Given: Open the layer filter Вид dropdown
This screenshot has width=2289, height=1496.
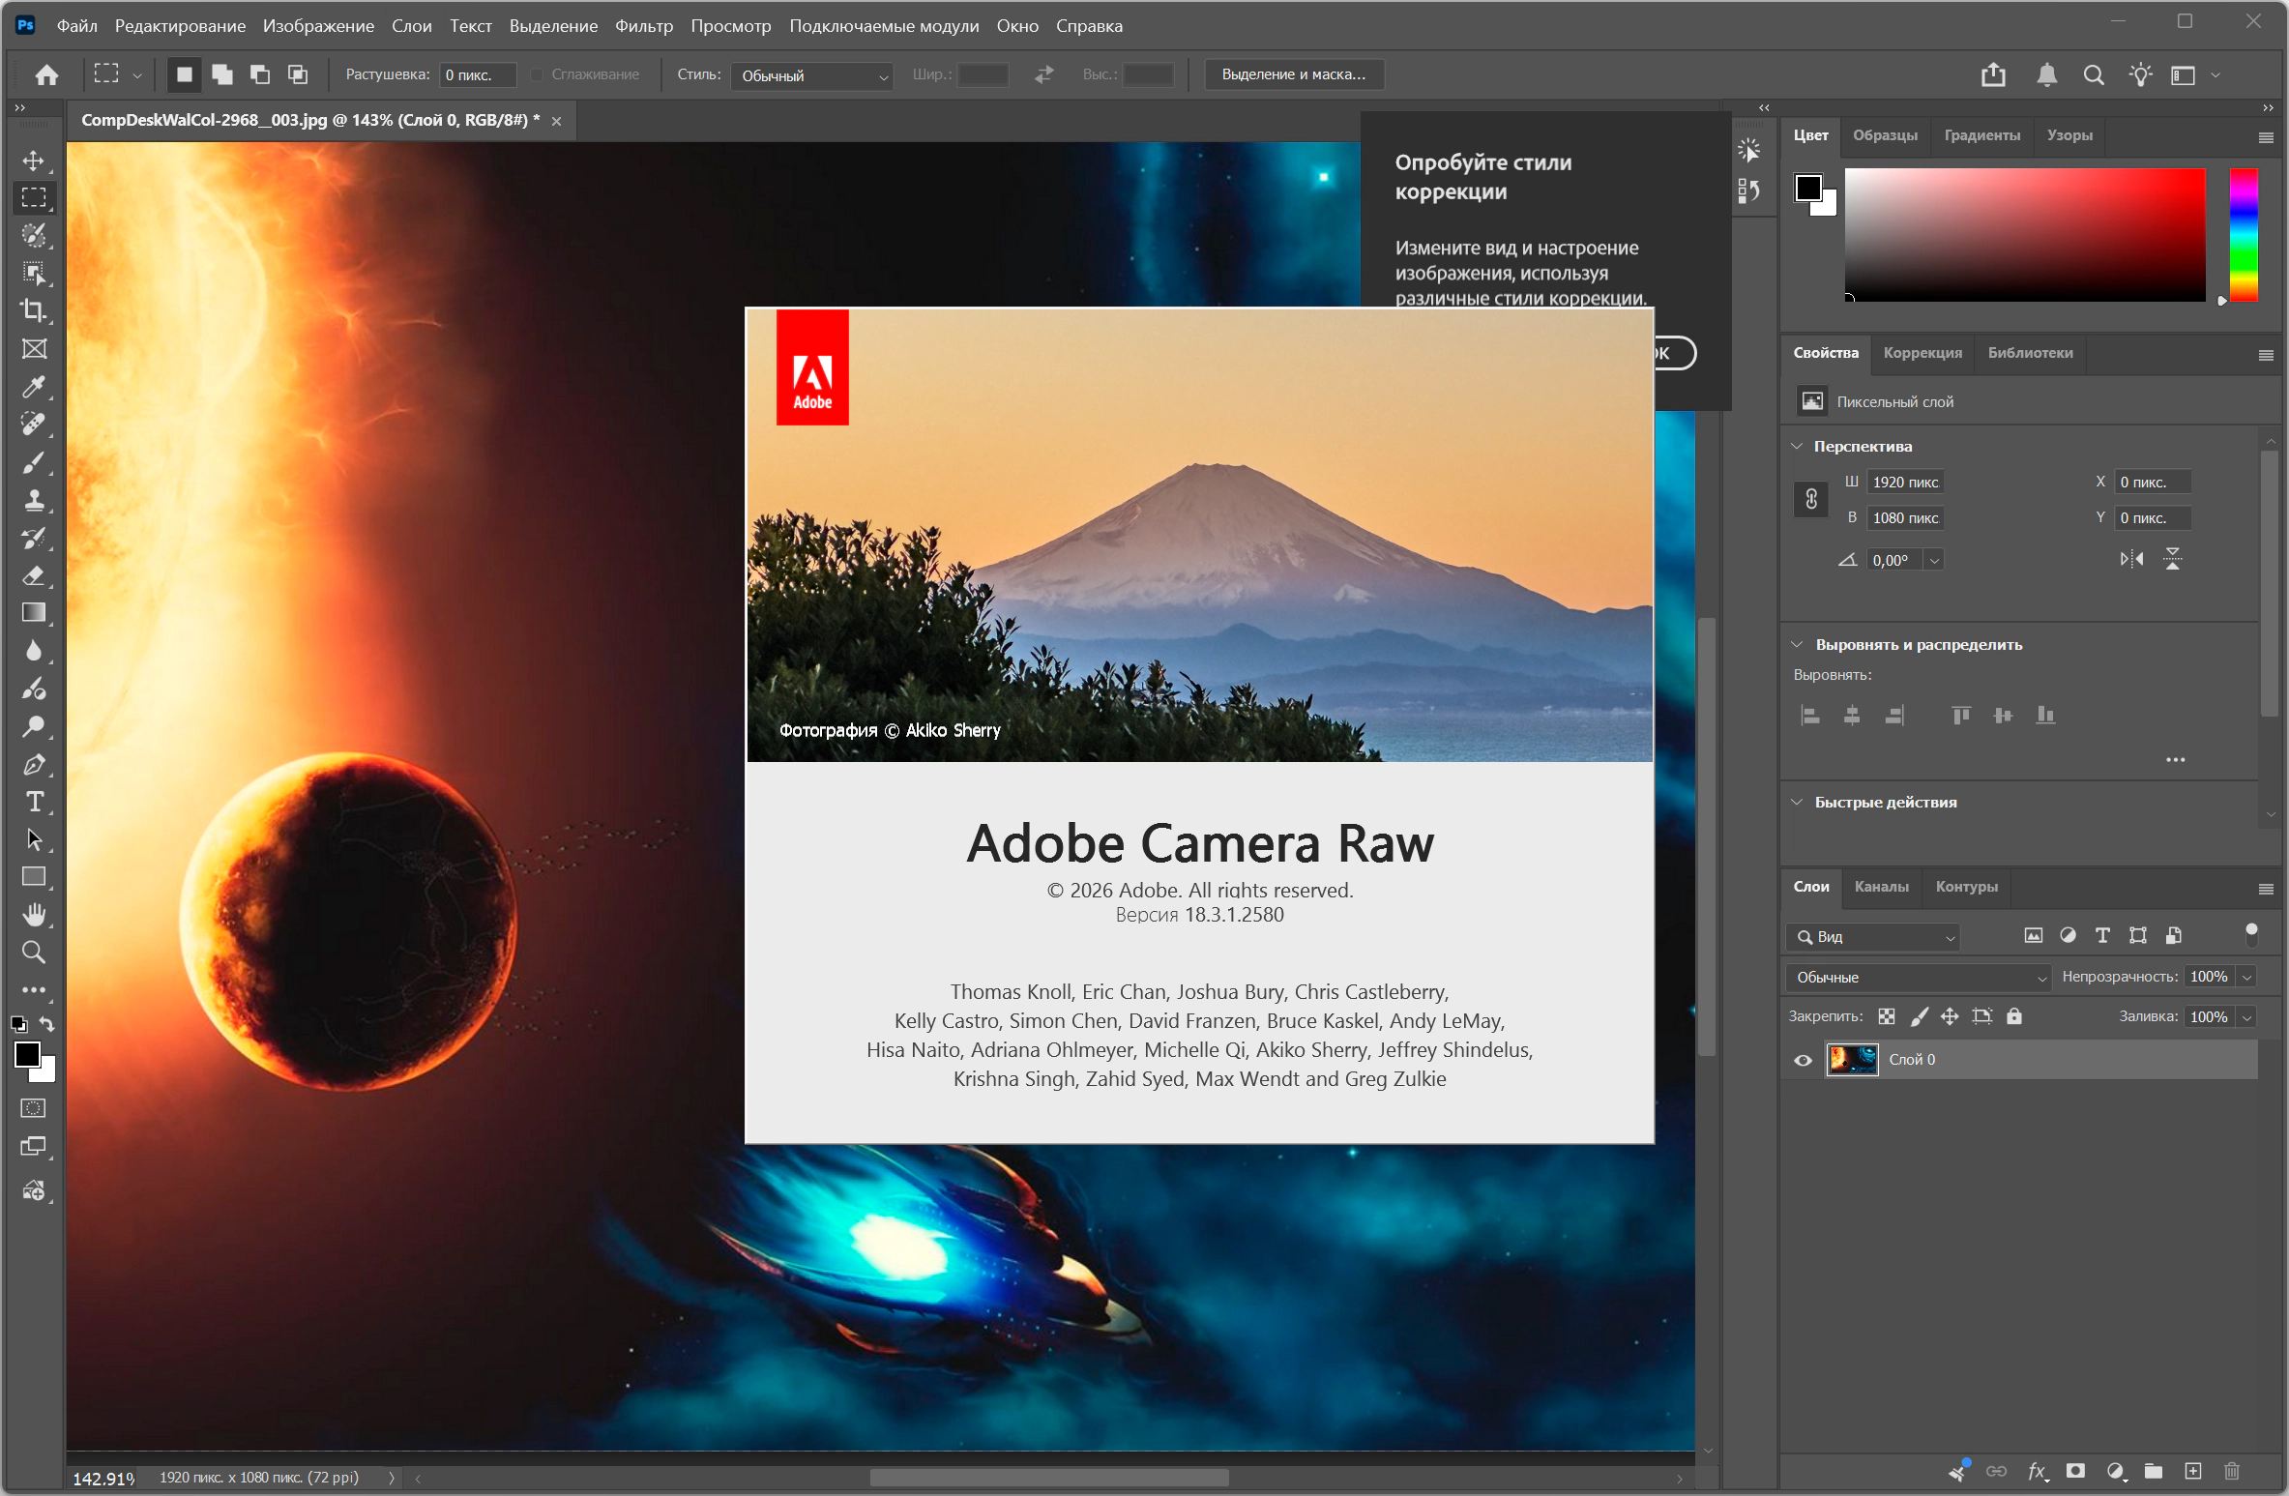Looking at the screenshot, I should click(x=1873, y=937).
